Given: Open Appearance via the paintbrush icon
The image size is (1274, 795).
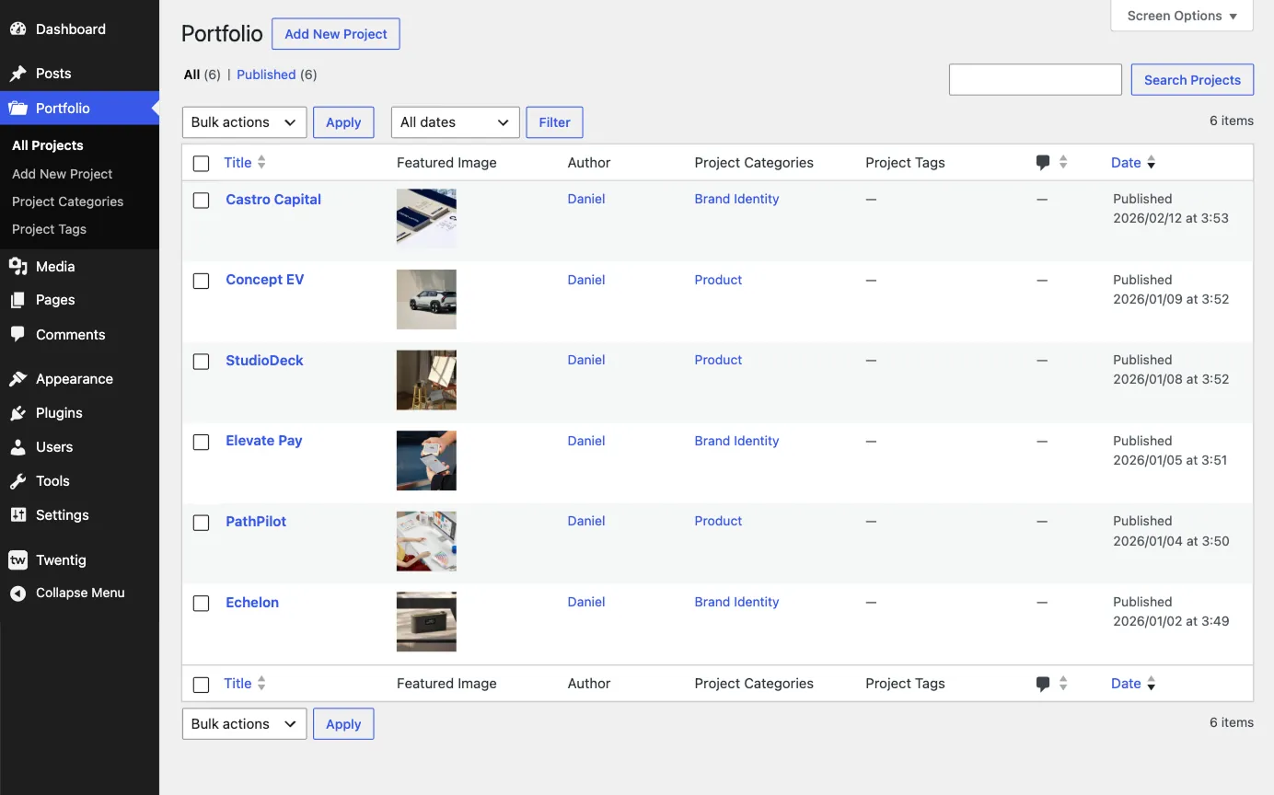Looking at the screenshot, I should [x=18, y=378].
